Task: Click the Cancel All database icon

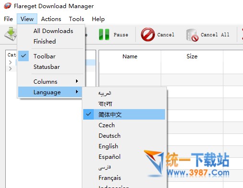Action: click(x=192, y=35)
